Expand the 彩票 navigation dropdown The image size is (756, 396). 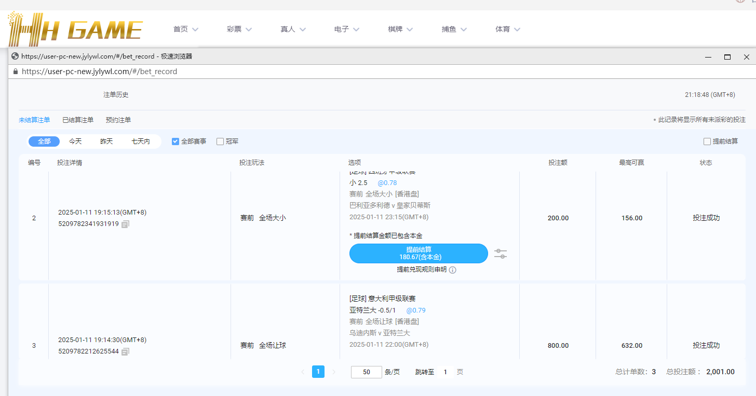point(239,30)
